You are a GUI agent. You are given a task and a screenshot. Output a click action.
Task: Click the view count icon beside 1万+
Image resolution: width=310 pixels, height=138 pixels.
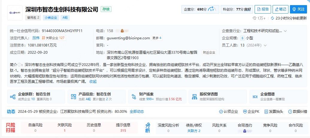click(255, 18)
